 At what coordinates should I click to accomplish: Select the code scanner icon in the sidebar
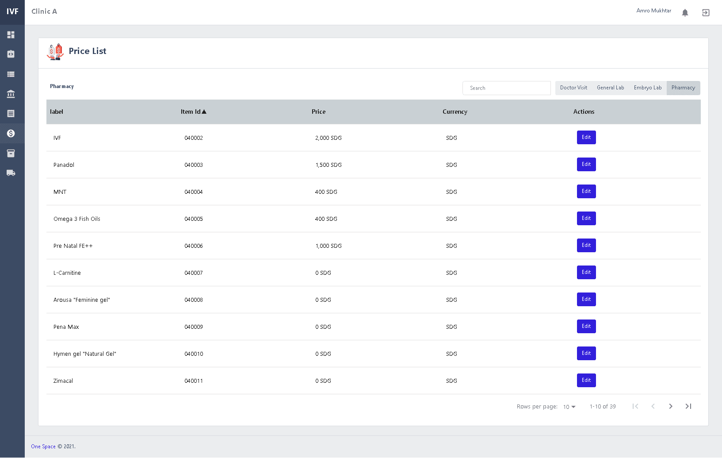[11, 54]
